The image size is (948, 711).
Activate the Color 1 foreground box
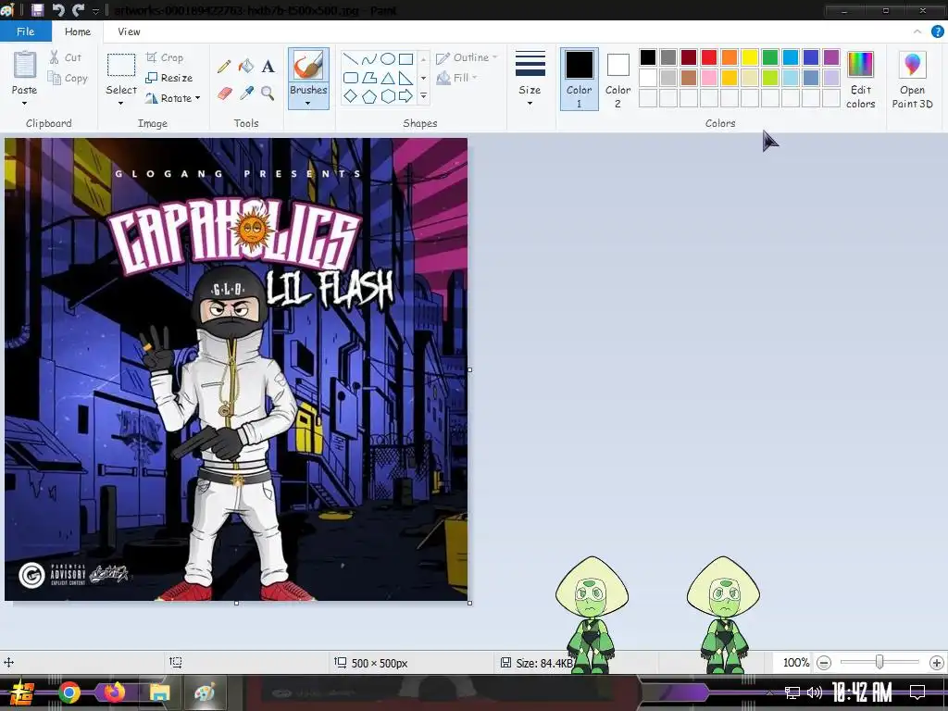click(580, 80)
